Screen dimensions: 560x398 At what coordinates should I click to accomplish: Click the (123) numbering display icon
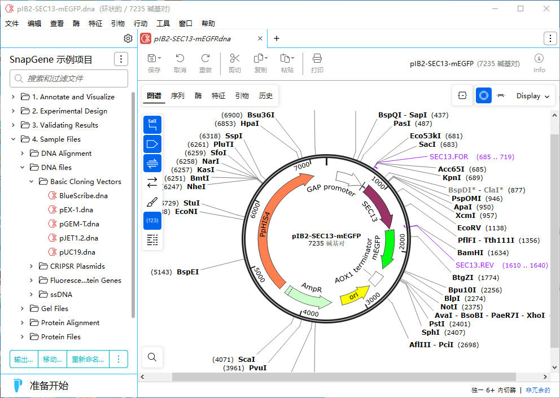coord(152,221)
